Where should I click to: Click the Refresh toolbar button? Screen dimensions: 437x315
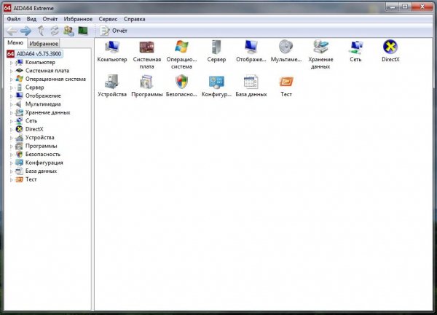pos(55,31)
